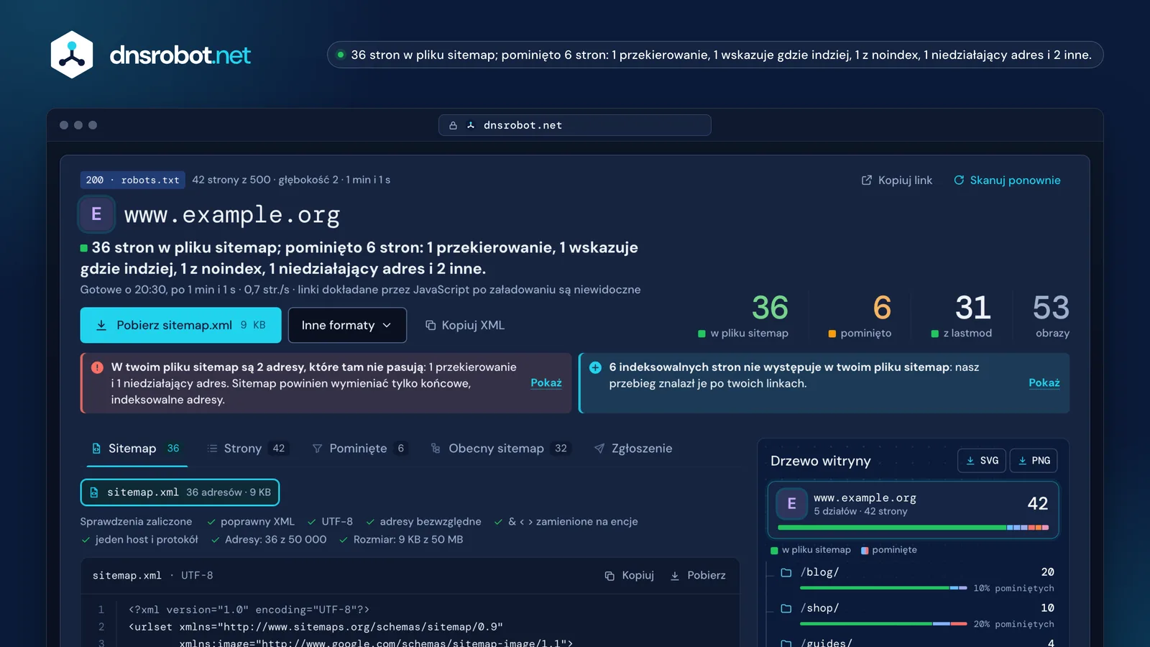
Task: Expand the /shop/ tree section
Action: tap(918, 616)
